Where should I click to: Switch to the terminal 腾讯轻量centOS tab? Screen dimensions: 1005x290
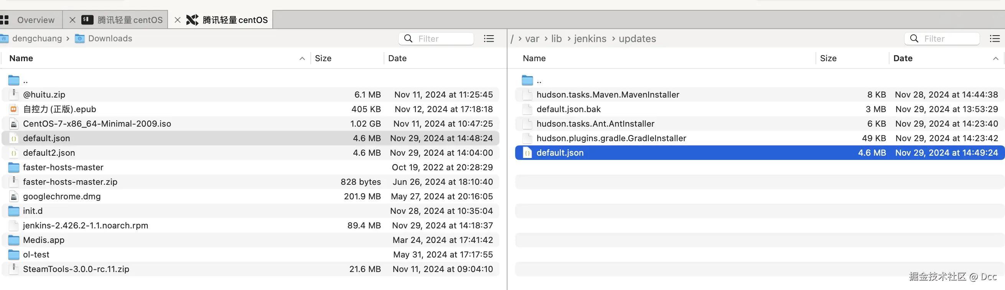(x=130, y=20)
